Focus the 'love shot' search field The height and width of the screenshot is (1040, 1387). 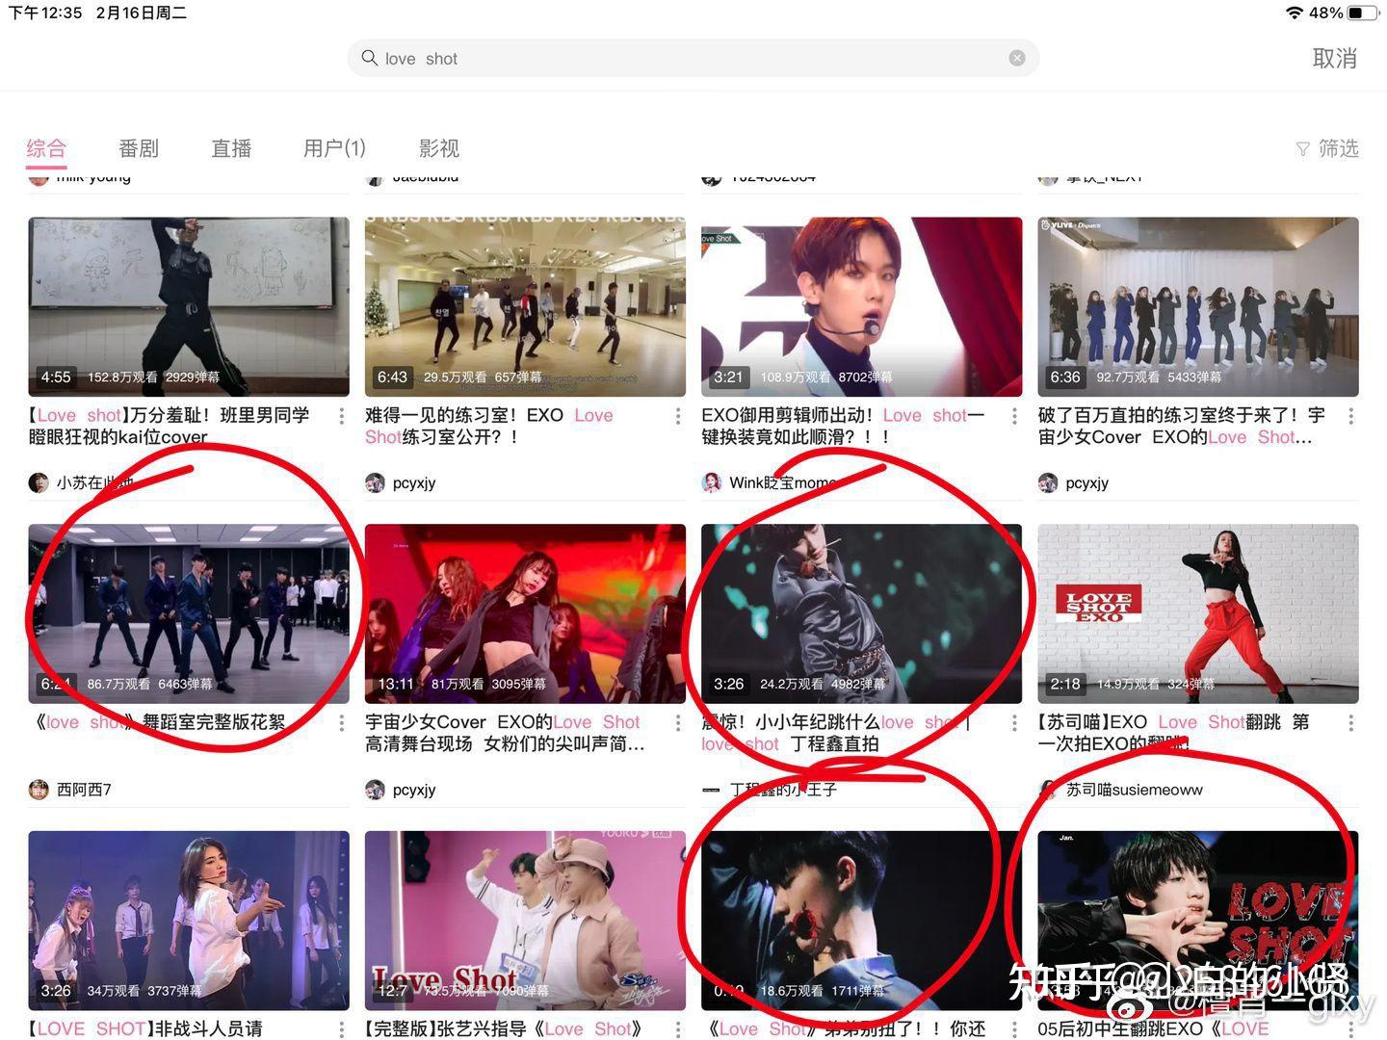click(x=693, y=58)
